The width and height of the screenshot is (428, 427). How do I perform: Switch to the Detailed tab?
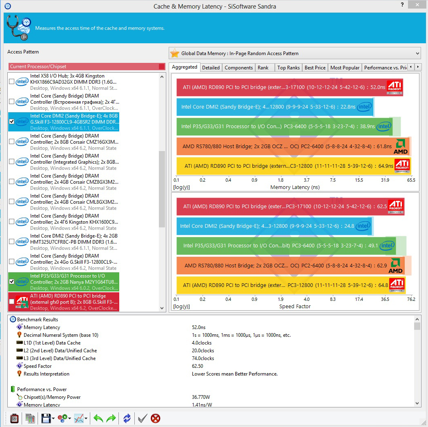pos(211,68)
